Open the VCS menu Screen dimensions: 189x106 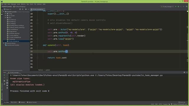tap(35, 4)
